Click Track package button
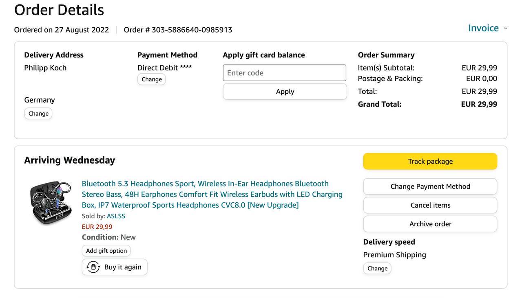This screenshot has width=522, height=298. tap(430, 161)
